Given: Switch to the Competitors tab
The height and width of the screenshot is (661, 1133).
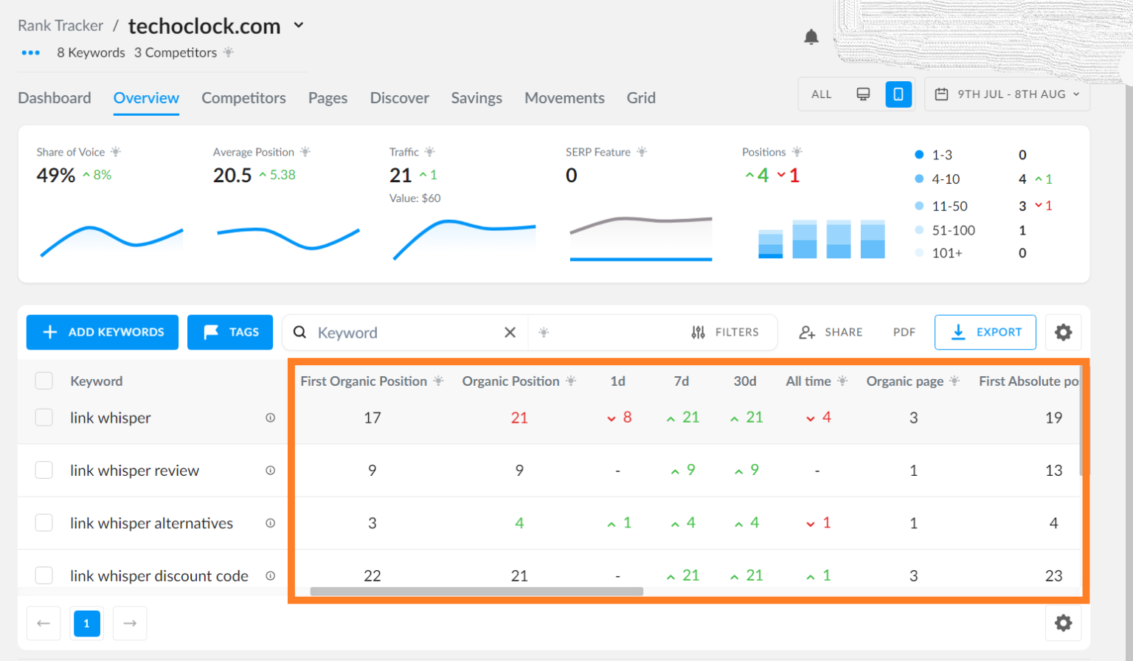Looking at the screenshot, I should 243,97.
